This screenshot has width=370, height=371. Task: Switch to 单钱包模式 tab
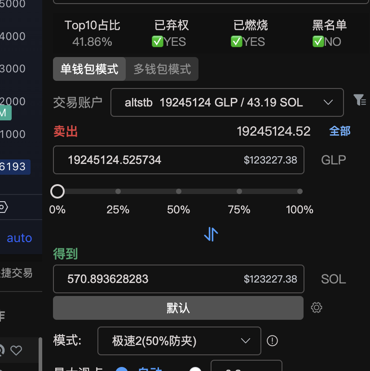[x=89, y=69]
